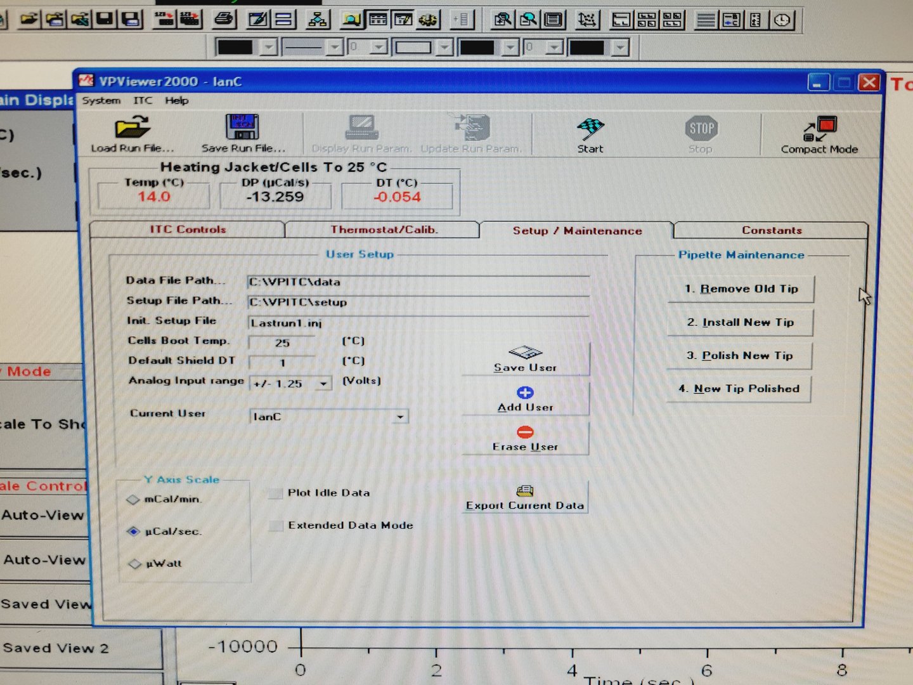
Task: Select the Setup / Maintenance tab
Action: click(577, 231)
